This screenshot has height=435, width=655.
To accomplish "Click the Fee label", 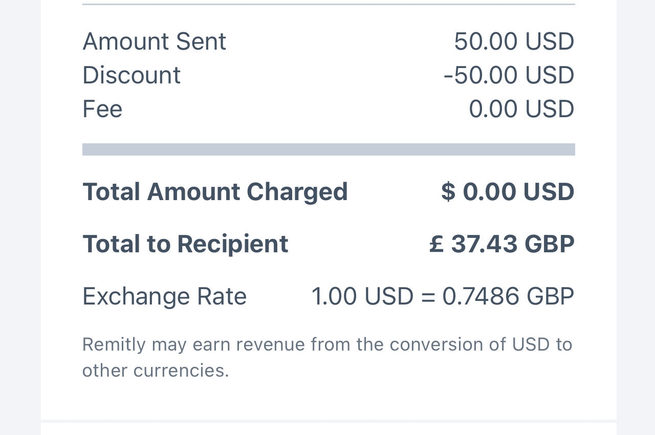I will click(102, 109).
